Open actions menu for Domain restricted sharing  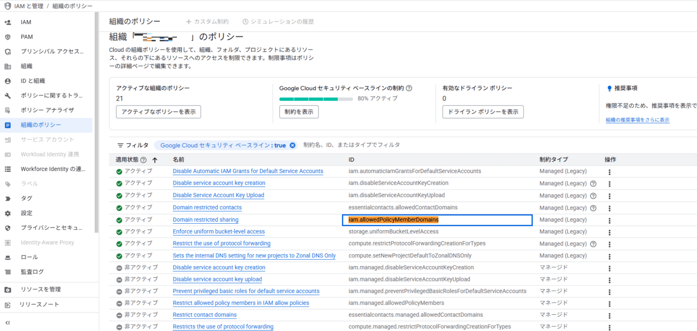pyautogui.click(x=609, y=220)
